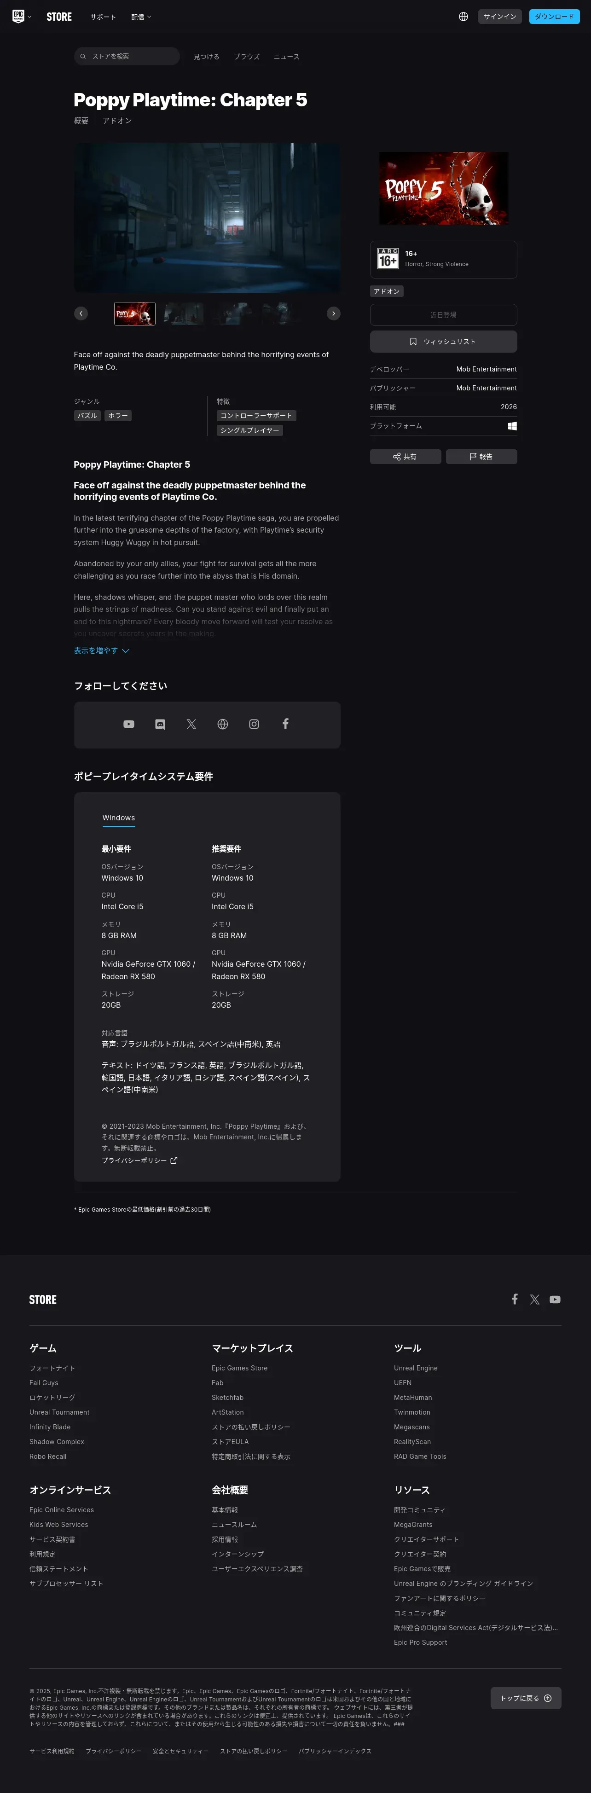Open developer's website globe icon
Viewport: 591px width, 1793px height.
click(x=223, y=724)
